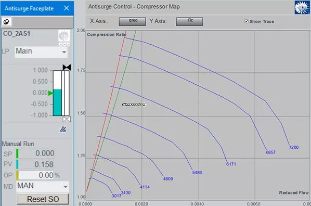This screenshot has width=311, height=206.
Task: Open the LP Main dropdown
Action: tap(41, 52)
